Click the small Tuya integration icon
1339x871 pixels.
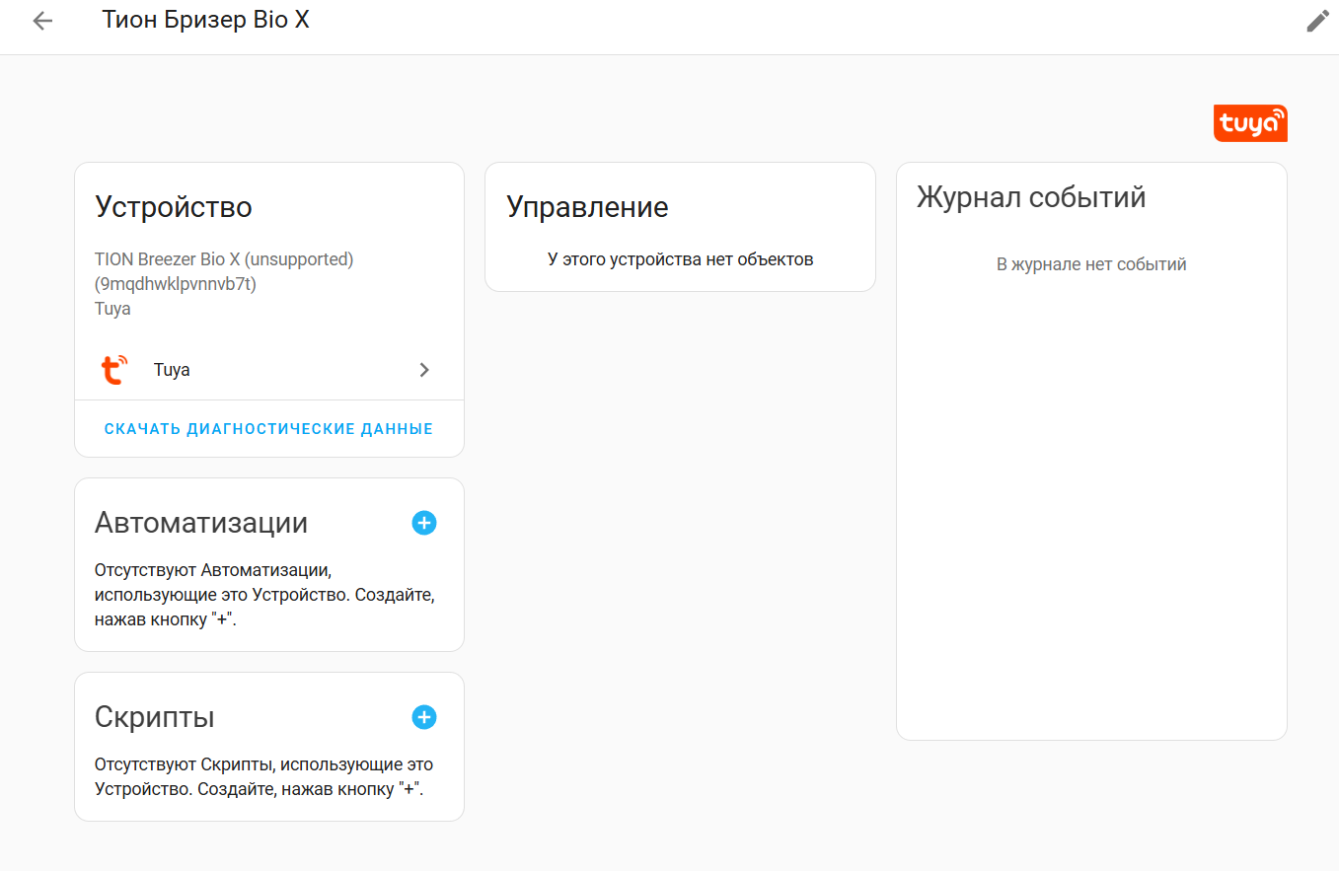tap(114, 370)
